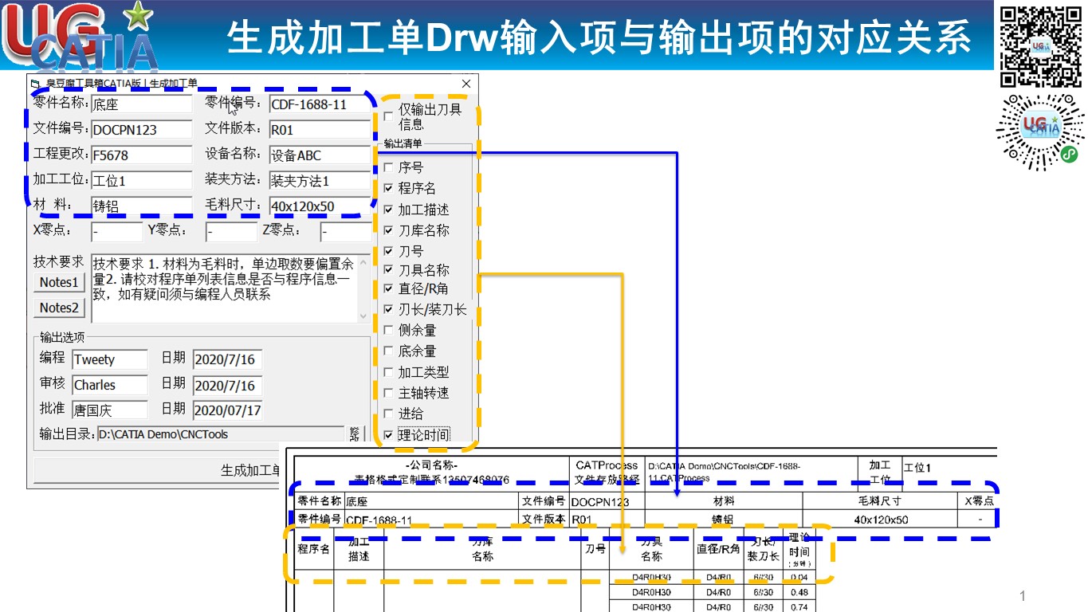Uncheck the 理论时间 checkbox
The width and height of the screenshot is (1088, 612).
coord(388,435)
